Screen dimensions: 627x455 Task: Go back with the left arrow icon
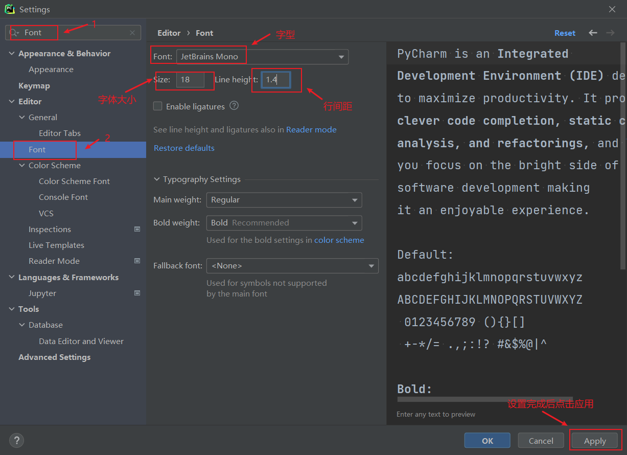[593, 33]
